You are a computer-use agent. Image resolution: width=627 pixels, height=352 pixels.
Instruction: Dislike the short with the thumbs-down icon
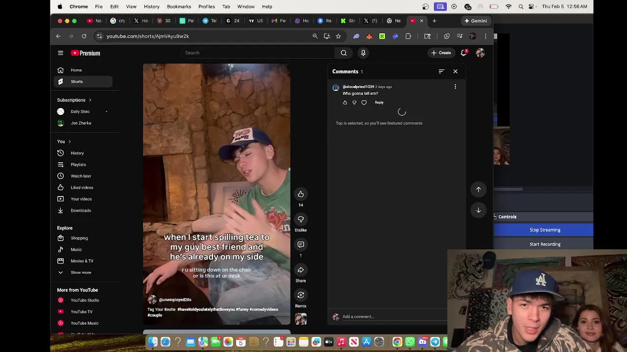pos(301,219)
